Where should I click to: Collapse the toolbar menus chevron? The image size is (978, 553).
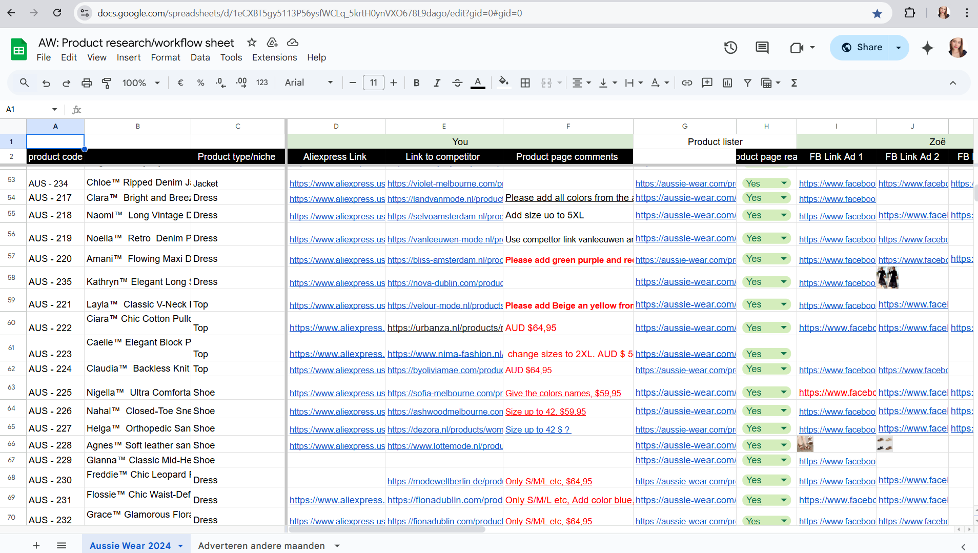tap(953, 83)
